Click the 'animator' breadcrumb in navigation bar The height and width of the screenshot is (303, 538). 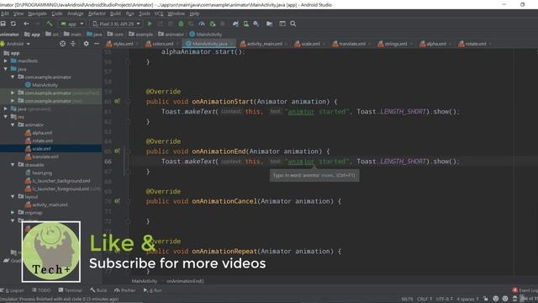click(171, 34)
